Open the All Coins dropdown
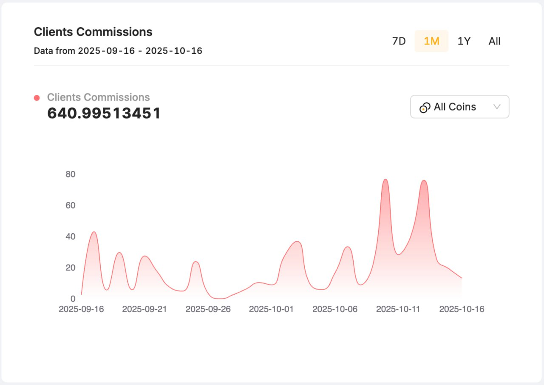Viewport: 544px width, 385px height. [x=459, y=107]
